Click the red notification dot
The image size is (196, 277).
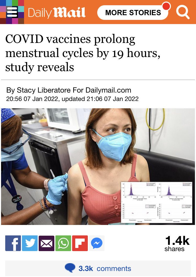(x=166, y=6)
